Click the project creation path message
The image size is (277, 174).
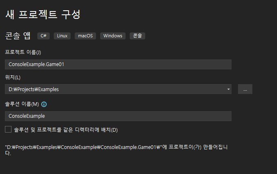116,150
